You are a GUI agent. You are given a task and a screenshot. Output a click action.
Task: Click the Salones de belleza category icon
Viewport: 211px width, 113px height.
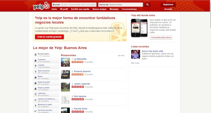[x=35, y=100]
